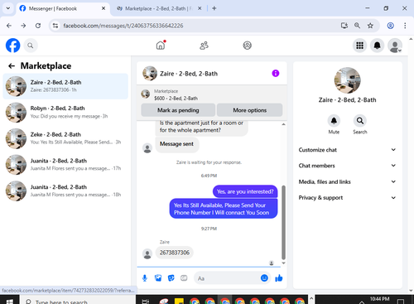
Task: Click the chat scrollbar up arrow
Action: [283, 124]
